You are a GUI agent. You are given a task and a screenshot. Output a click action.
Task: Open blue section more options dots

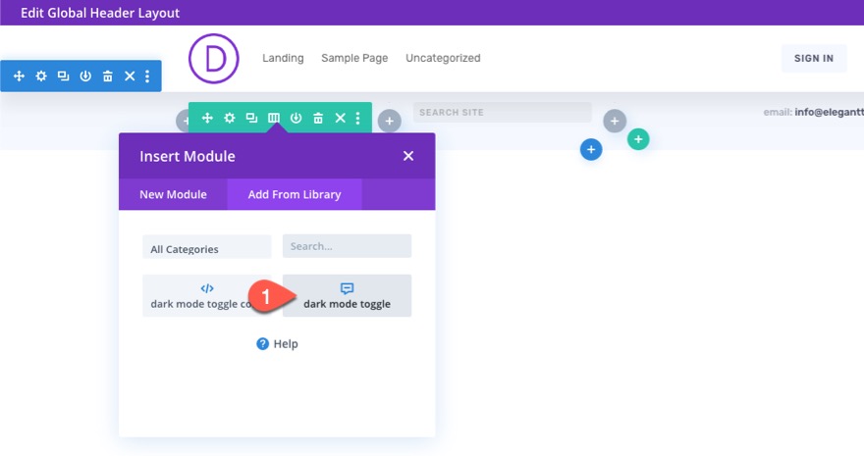pos(147,76)
